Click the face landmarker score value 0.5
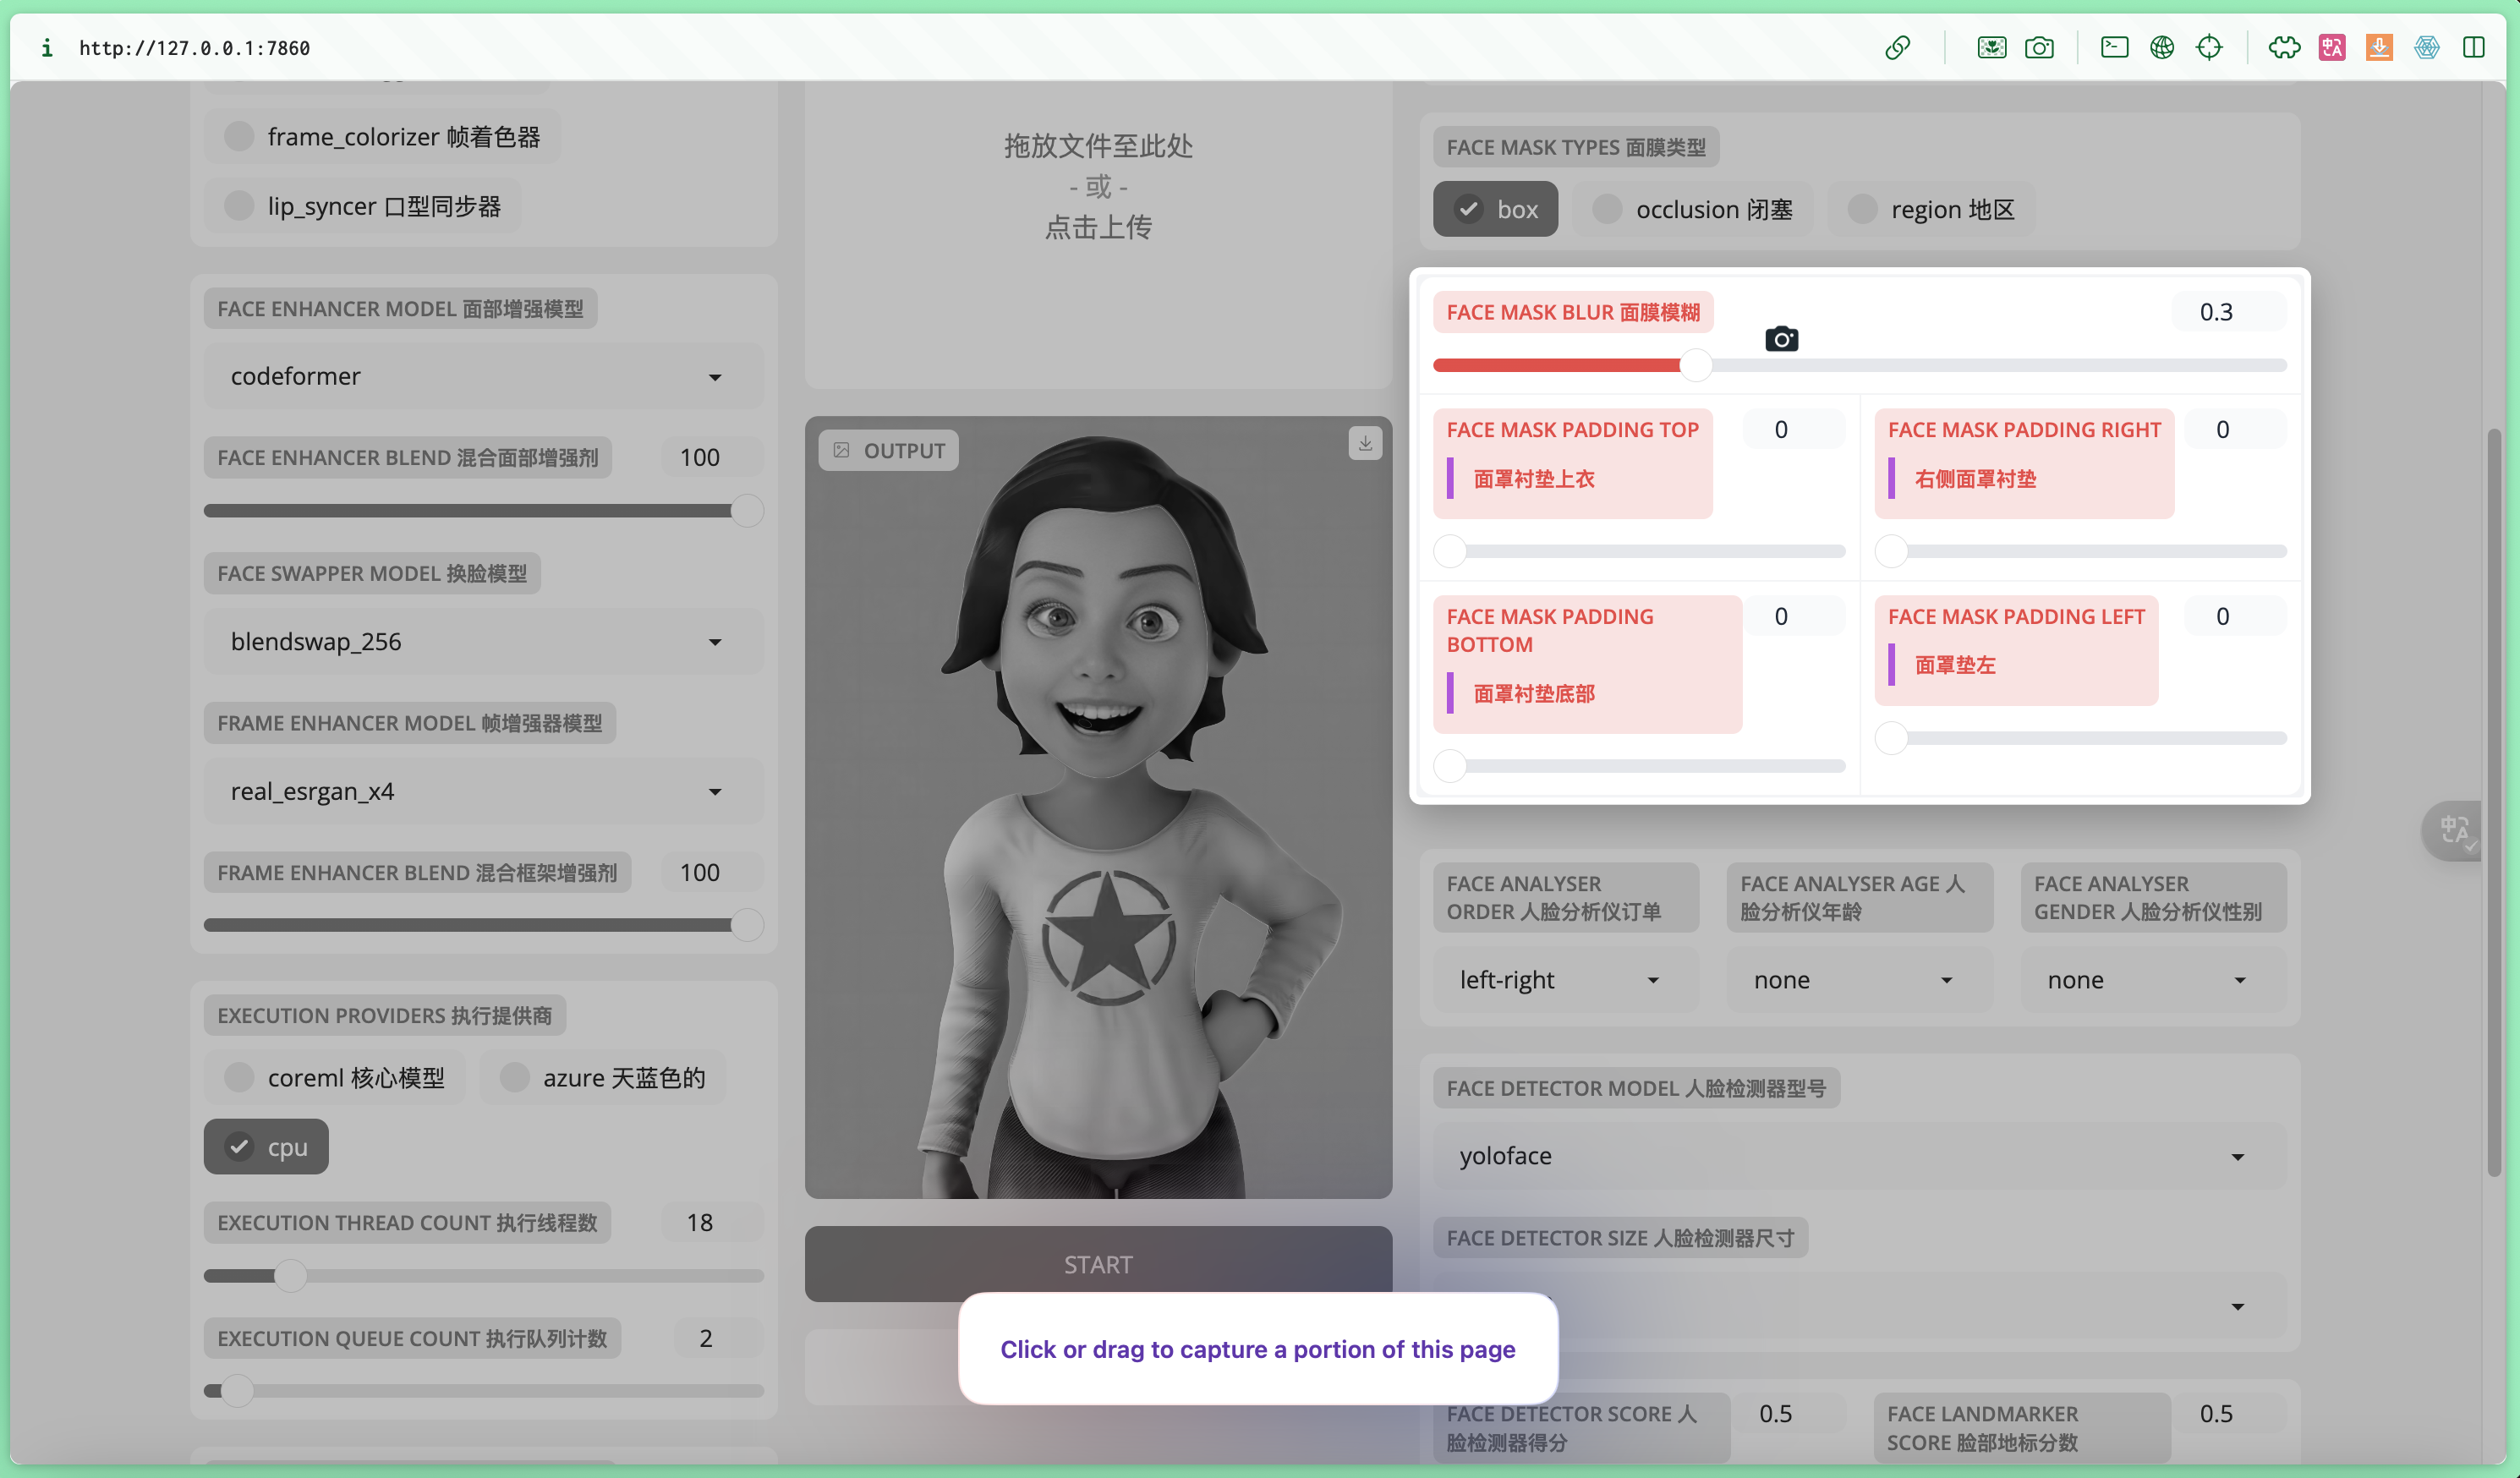Viewport: 2520px width, 1478px height. point(2229,1414)
